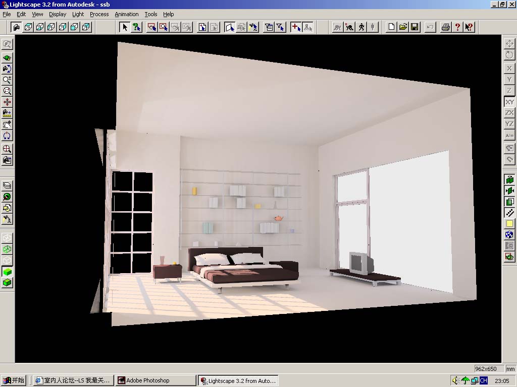Open the View Setup icon
This screenshot has height=387, width=517.
(x=7, y=160)
